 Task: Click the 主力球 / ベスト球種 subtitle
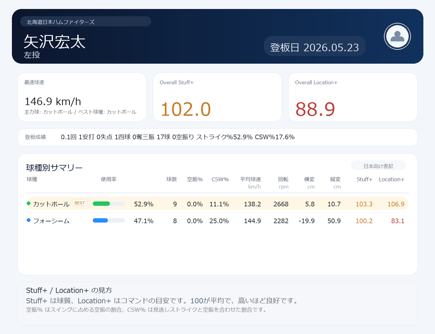point(80,112)
